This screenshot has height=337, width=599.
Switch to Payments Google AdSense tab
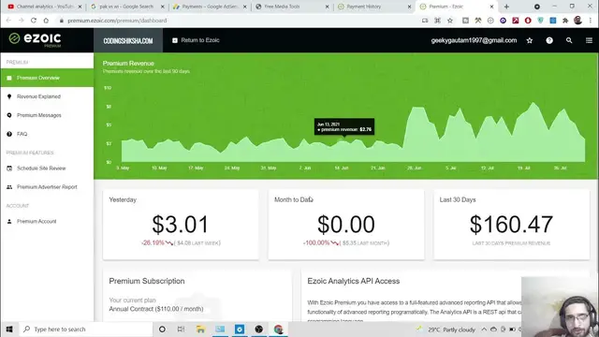pyautogui.click(x=210, y=7)
